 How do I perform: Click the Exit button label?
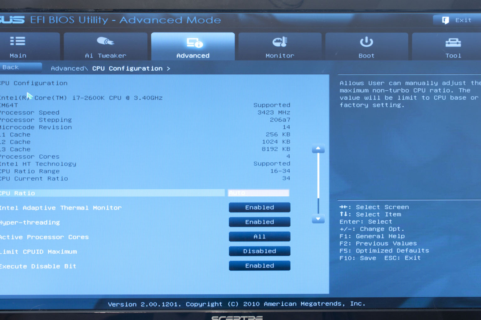463,20
